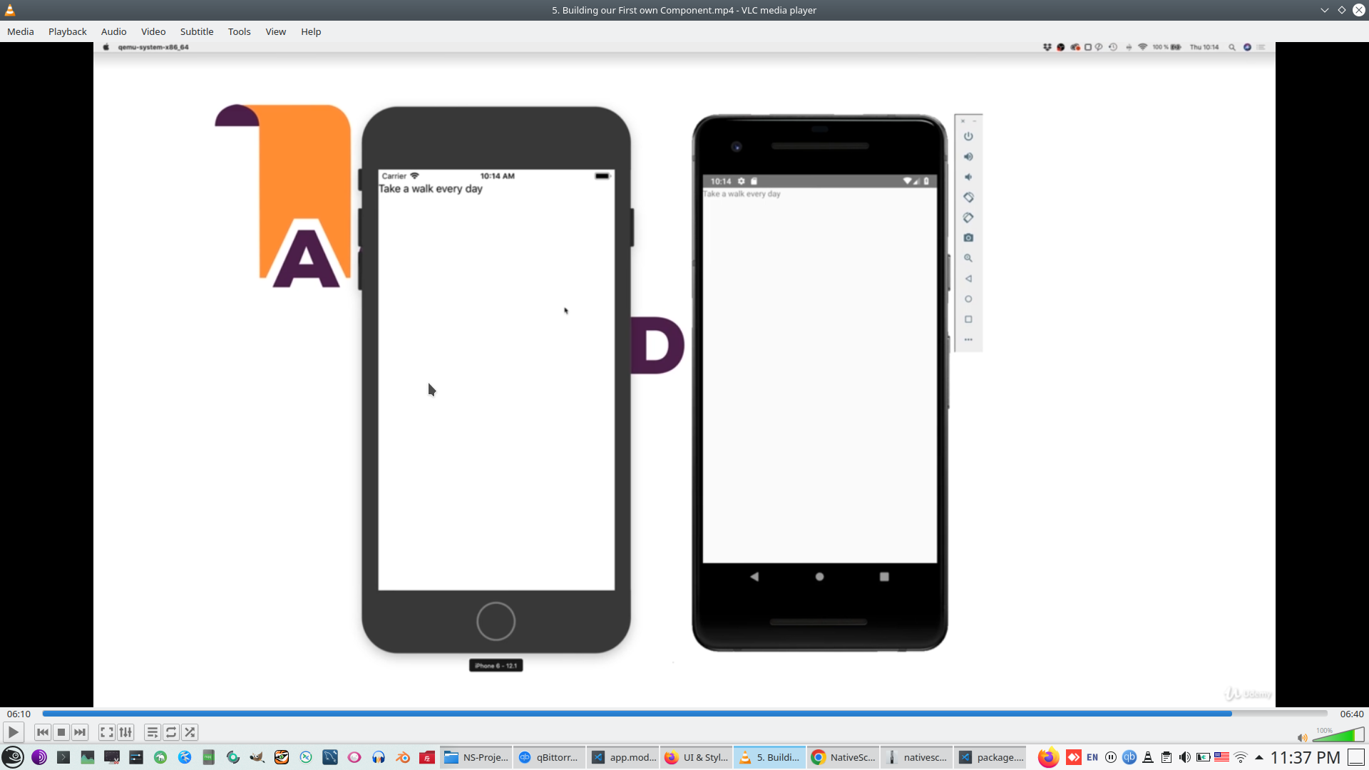Toggle loop repeat mode
Viewport: 1369px width, 770px height.
[x=171, y=732]
